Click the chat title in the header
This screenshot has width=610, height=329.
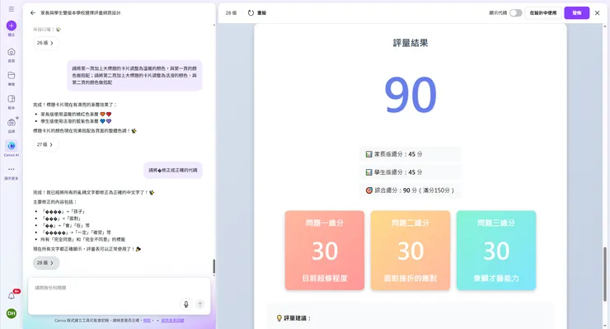coord(81,13)
